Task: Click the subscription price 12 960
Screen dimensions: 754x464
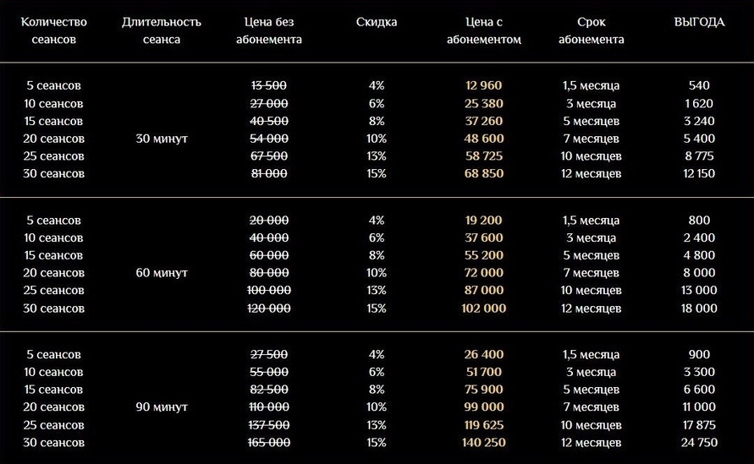Action: [x=483, y=85]
